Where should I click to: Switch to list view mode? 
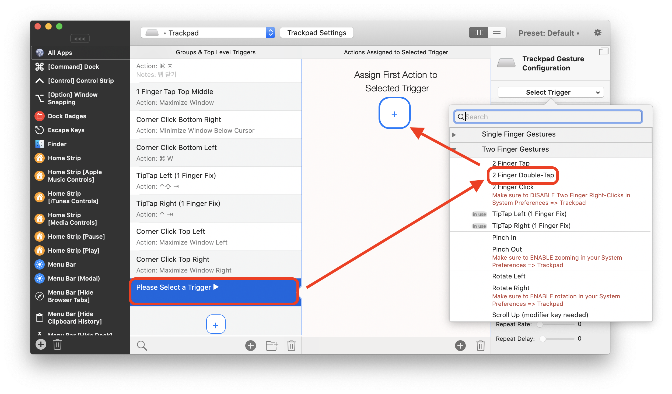(x=497, y=33)
